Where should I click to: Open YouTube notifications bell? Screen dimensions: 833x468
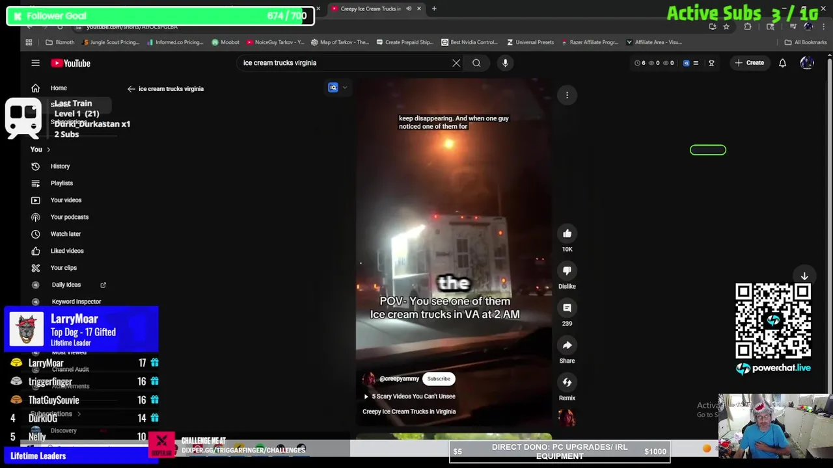(x=782, y=63)
